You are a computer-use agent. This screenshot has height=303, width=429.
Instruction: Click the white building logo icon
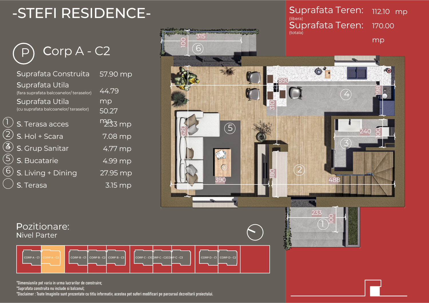tap(373, 288)
